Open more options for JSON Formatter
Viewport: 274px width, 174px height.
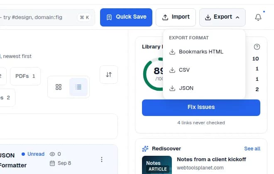tap(102, 159)
